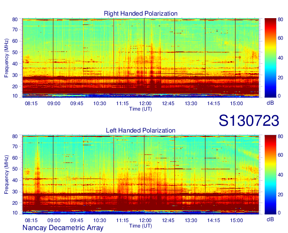Image resolution: width=288 pixels, height=233 pixels.
Task: Click 0 dB label on lower color bar
Action: tap(279, 213)
